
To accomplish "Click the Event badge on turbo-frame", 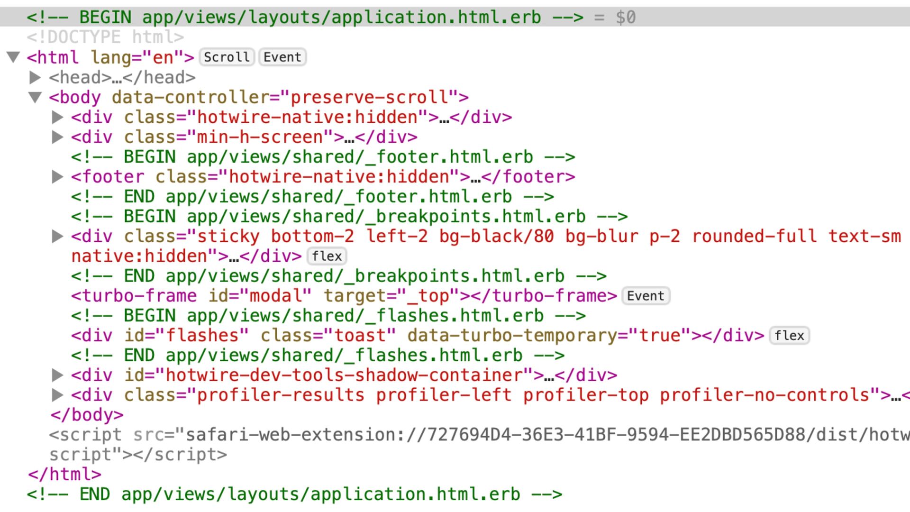I will [x=645, y=296].
